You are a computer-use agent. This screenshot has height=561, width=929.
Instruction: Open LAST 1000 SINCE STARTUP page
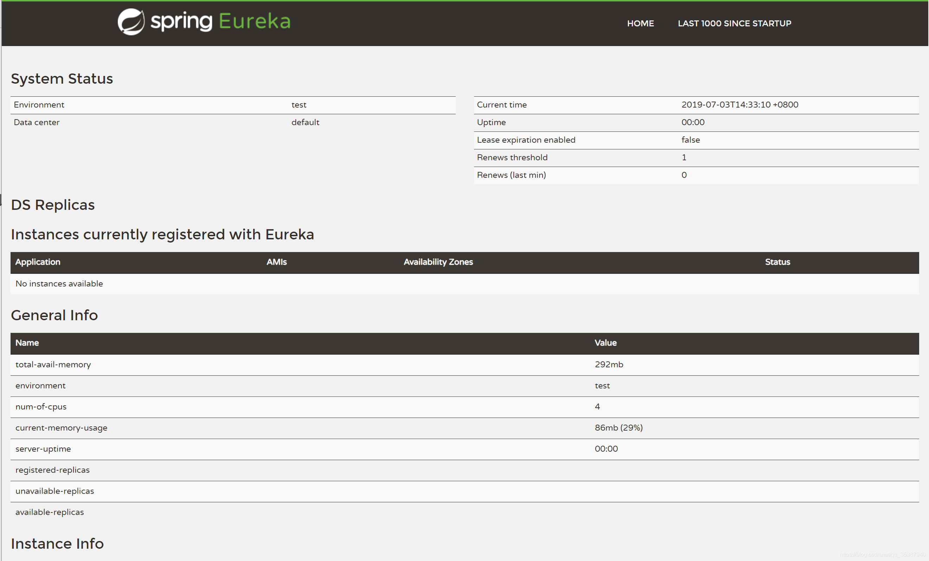click(x=734, y=23)
